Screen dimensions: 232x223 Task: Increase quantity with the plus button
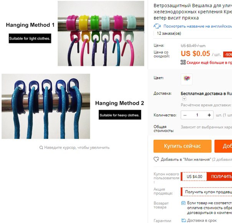pyautogui.click(x=209, y=115)
